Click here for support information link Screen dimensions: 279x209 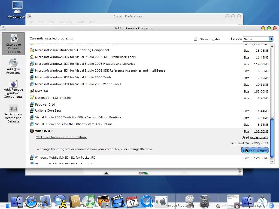tap(61, 137)
